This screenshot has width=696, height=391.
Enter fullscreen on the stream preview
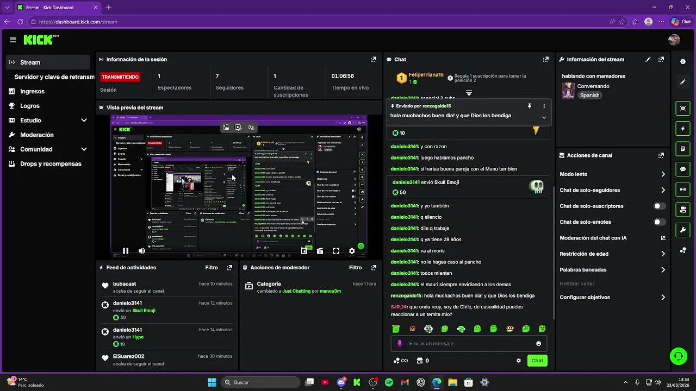(336, 251)
